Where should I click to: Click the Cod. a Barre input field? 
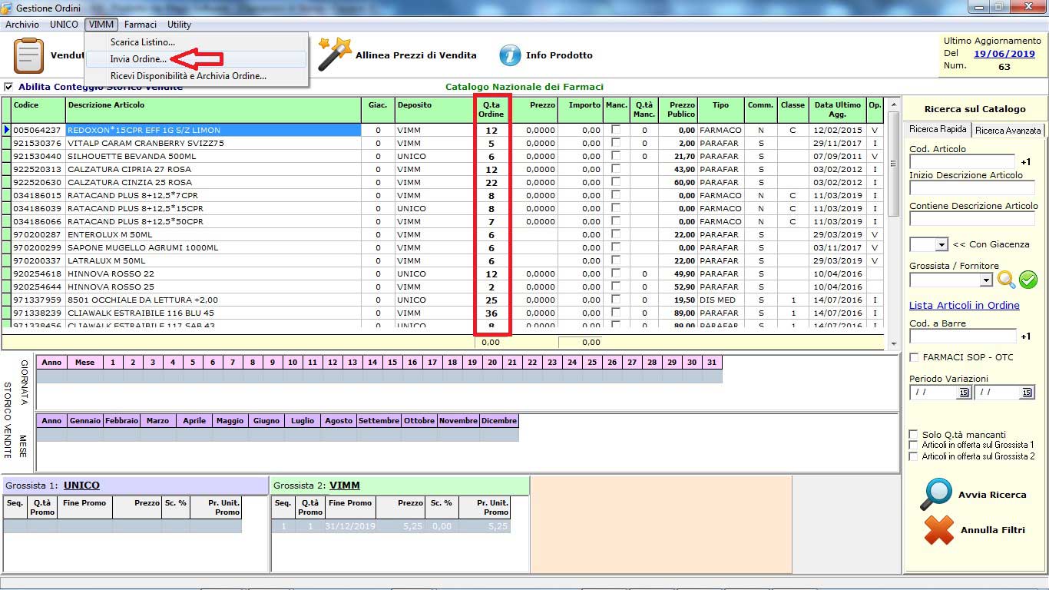[x=961, y=336]
